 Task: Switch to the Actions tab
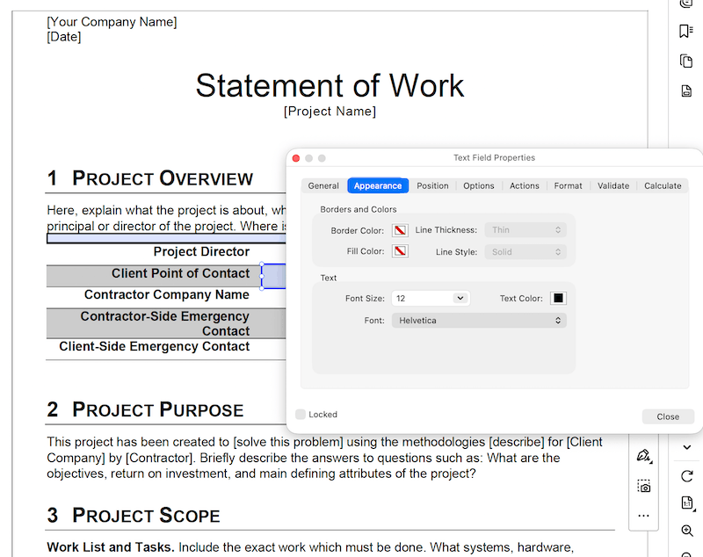click(524, 186)
